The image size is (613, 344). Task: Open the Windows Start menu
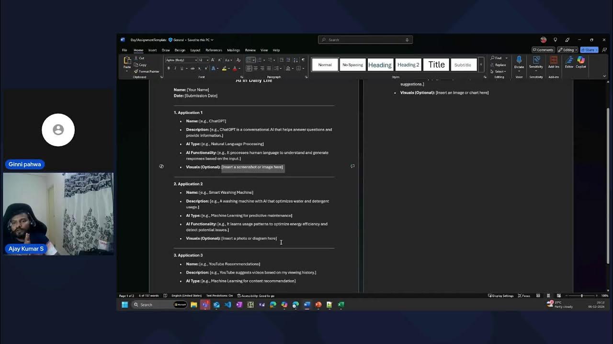click(x=125, y=304)
